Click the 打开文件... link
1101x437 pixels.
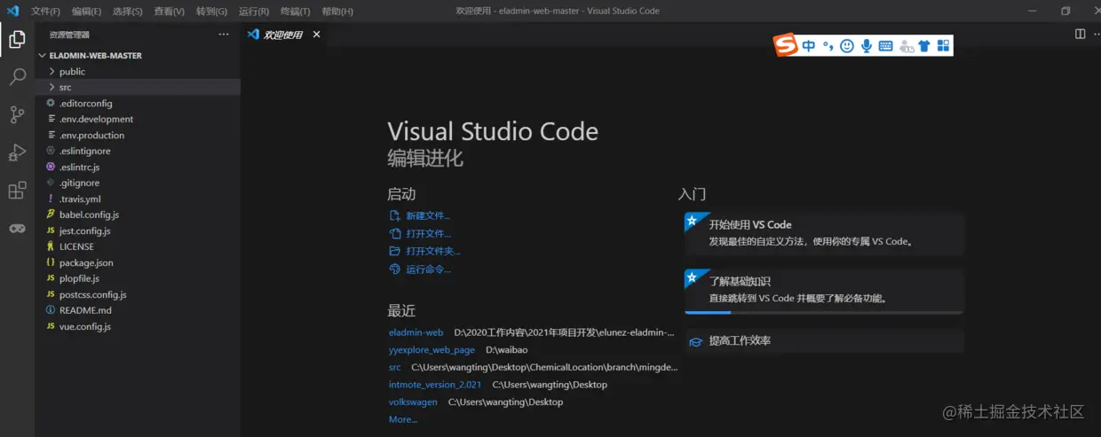click(428, 234)
